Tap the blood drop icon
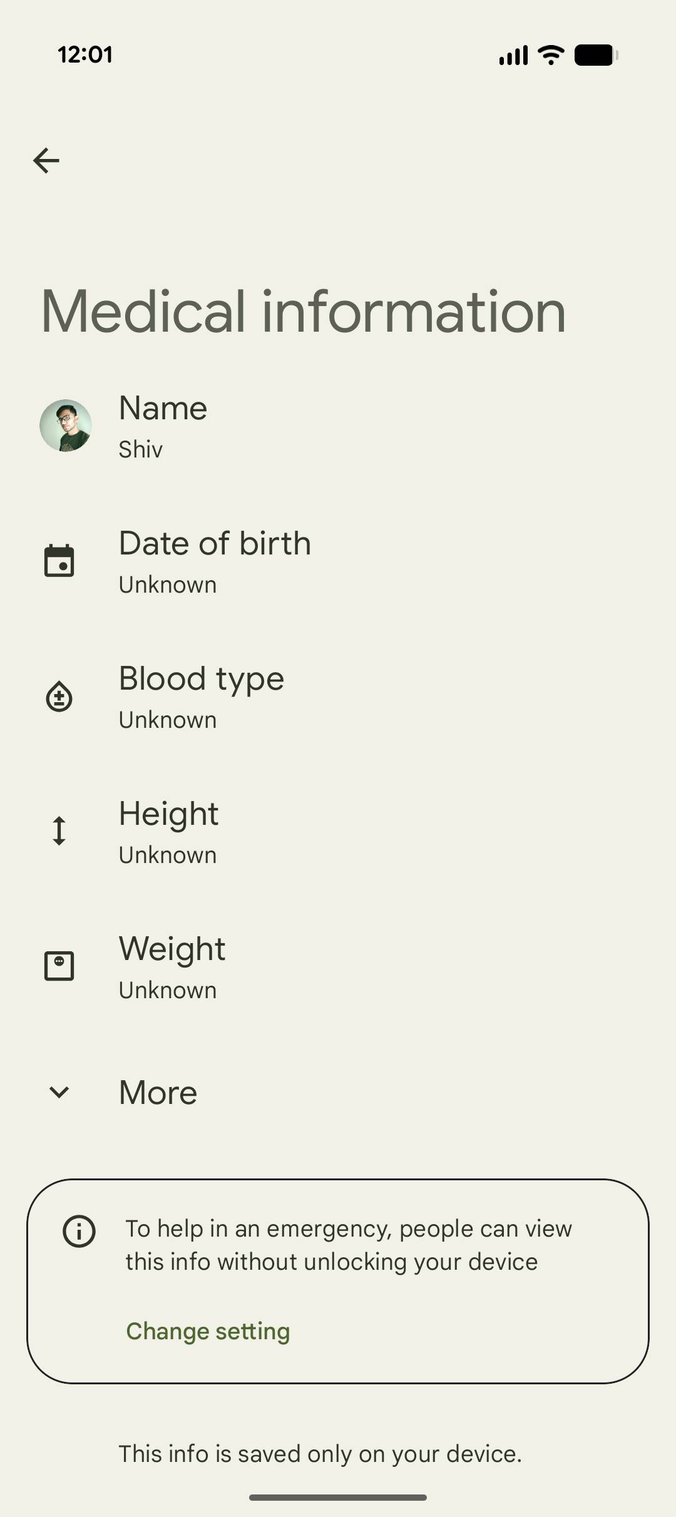Screen dimensions: 676x1517 tap(59, 697)
